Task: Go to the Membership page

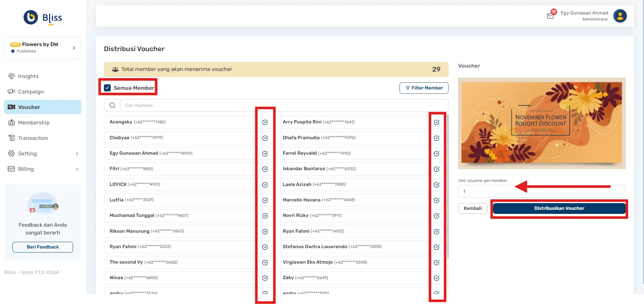Action: [x=34, y=123]
